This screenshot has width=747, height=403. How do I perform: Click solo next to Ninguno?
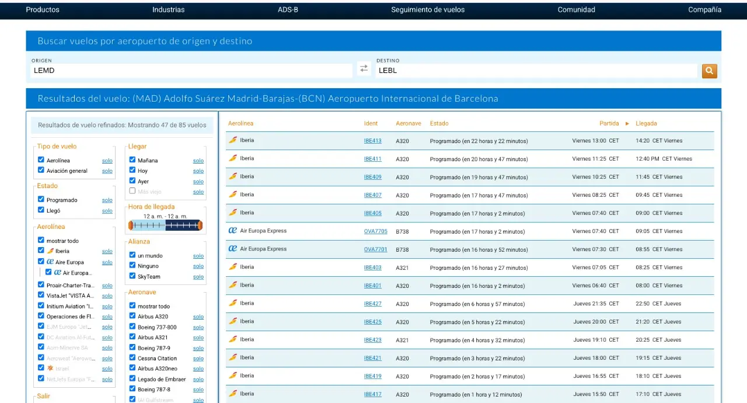(x=198, y=266)
